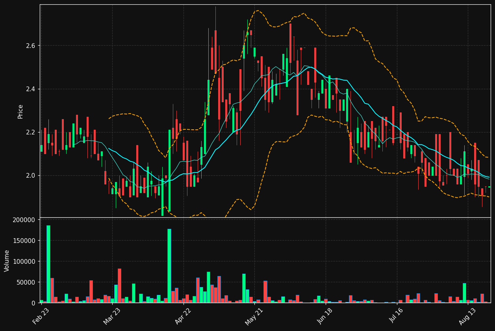Click the "Volume" y-axis title
The height and width of the screenshot is (331, 495).
[7, 261]
